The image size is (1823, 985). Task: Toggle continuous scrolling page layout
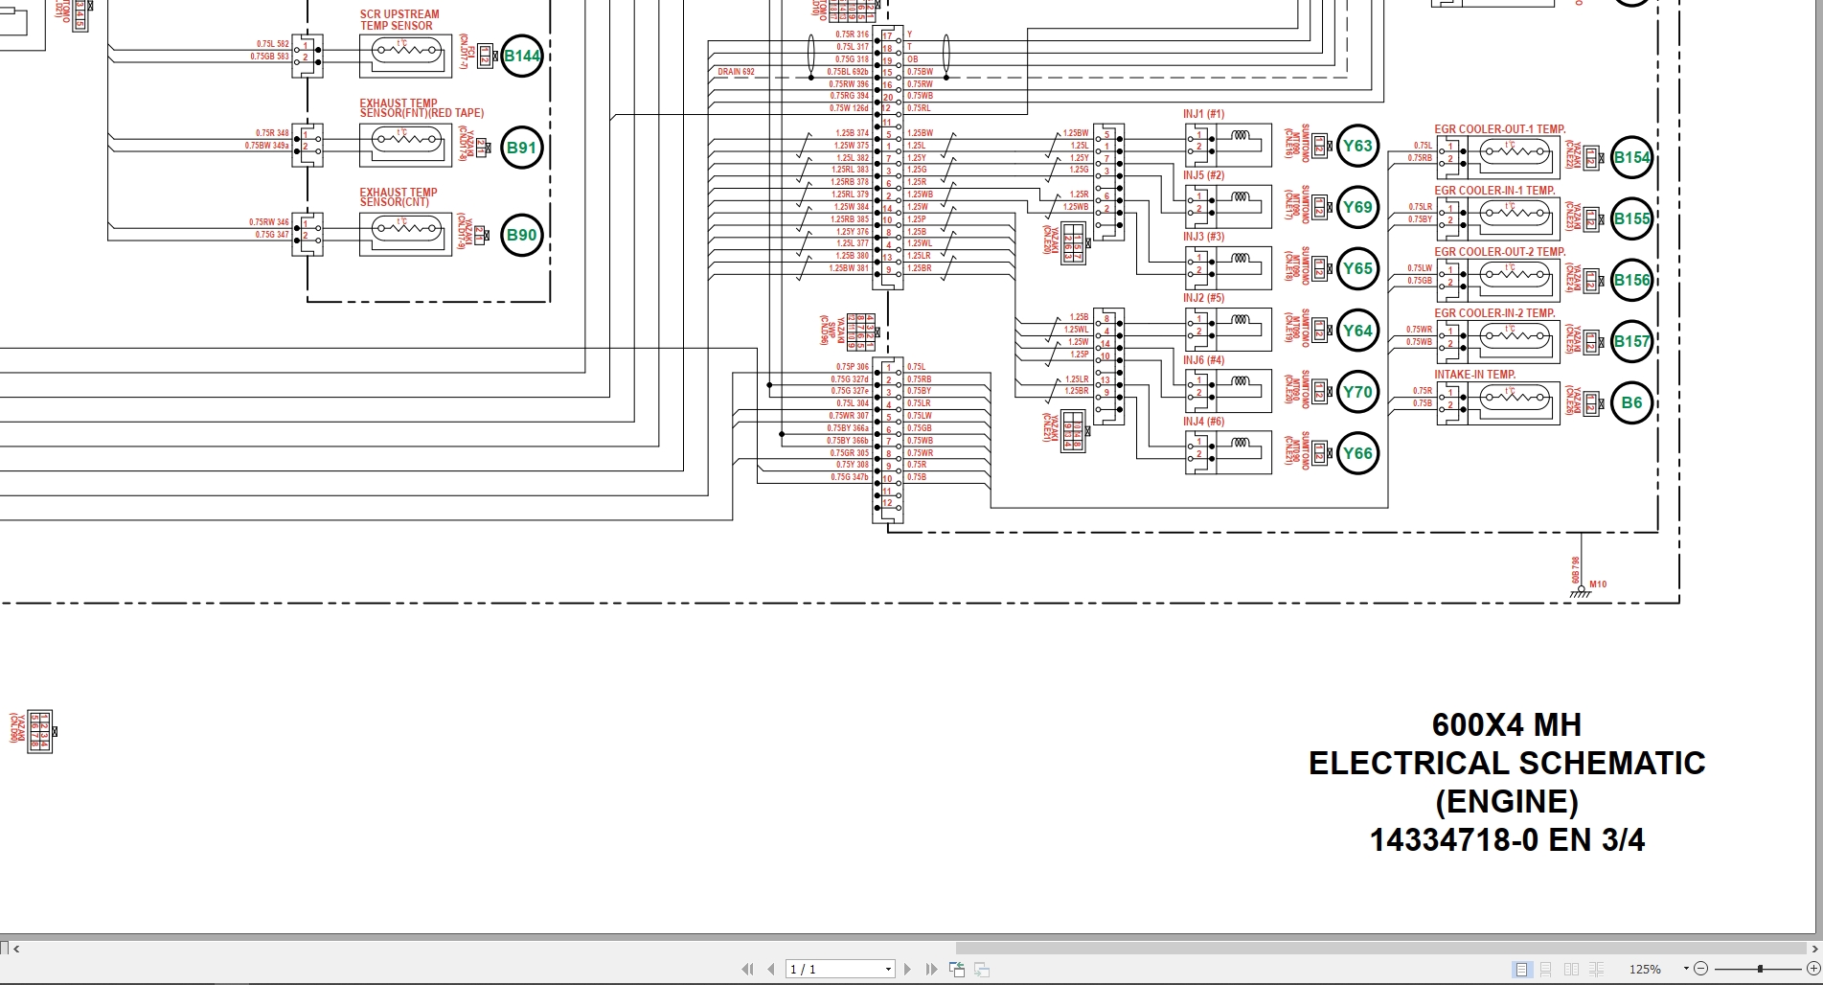1546,969
